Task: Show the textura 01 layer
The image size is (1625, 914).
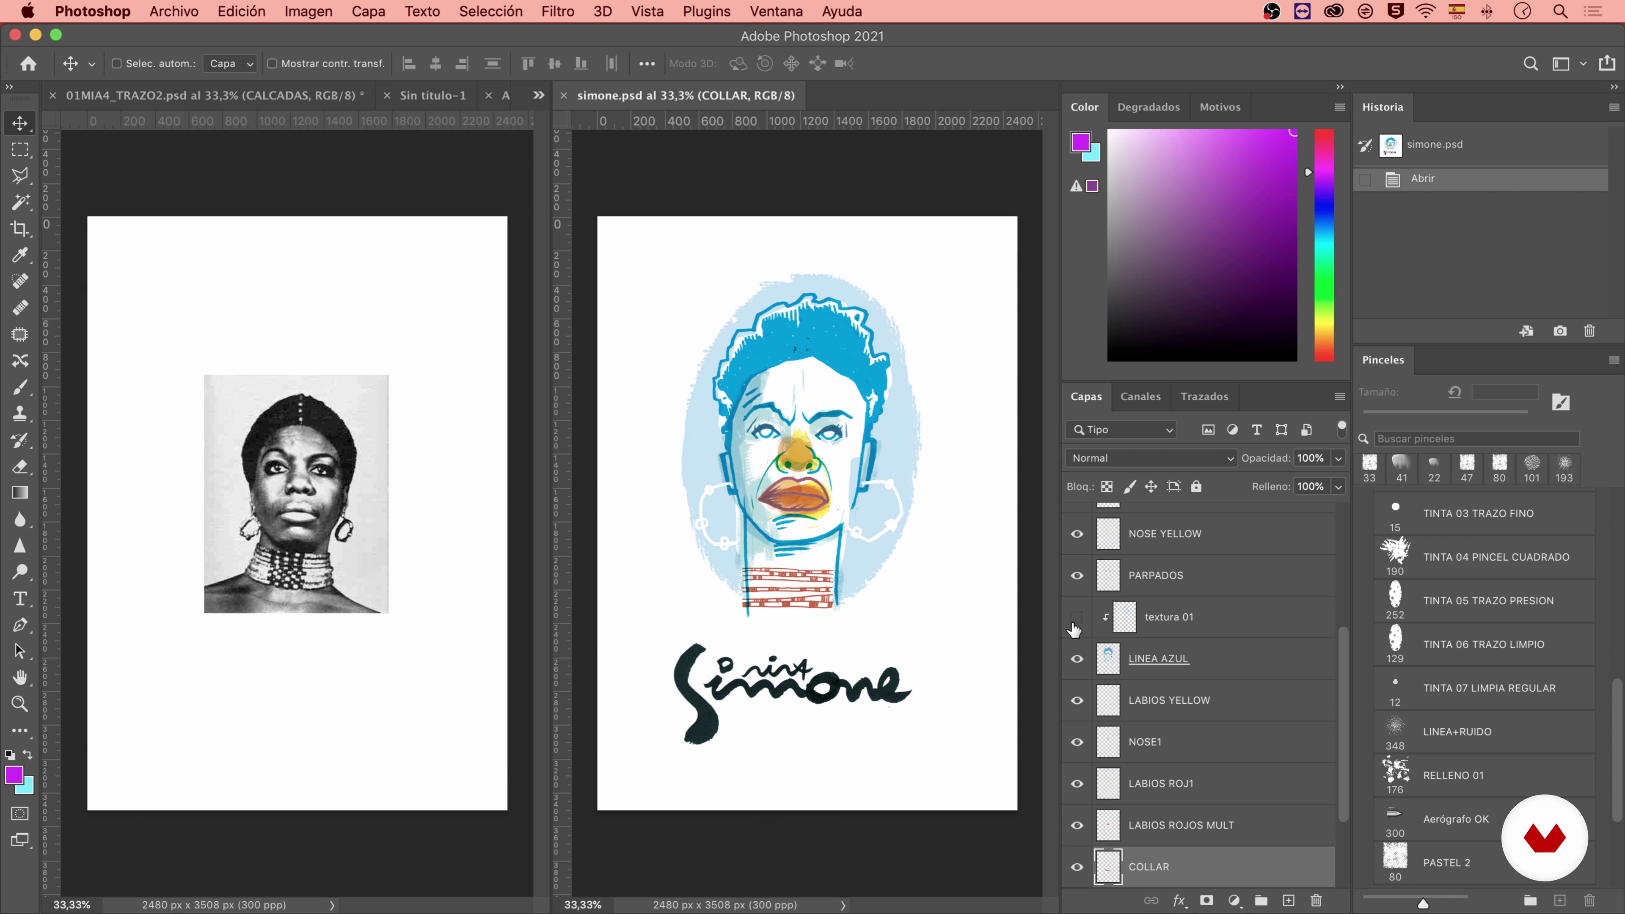Action: [1077, 617]
